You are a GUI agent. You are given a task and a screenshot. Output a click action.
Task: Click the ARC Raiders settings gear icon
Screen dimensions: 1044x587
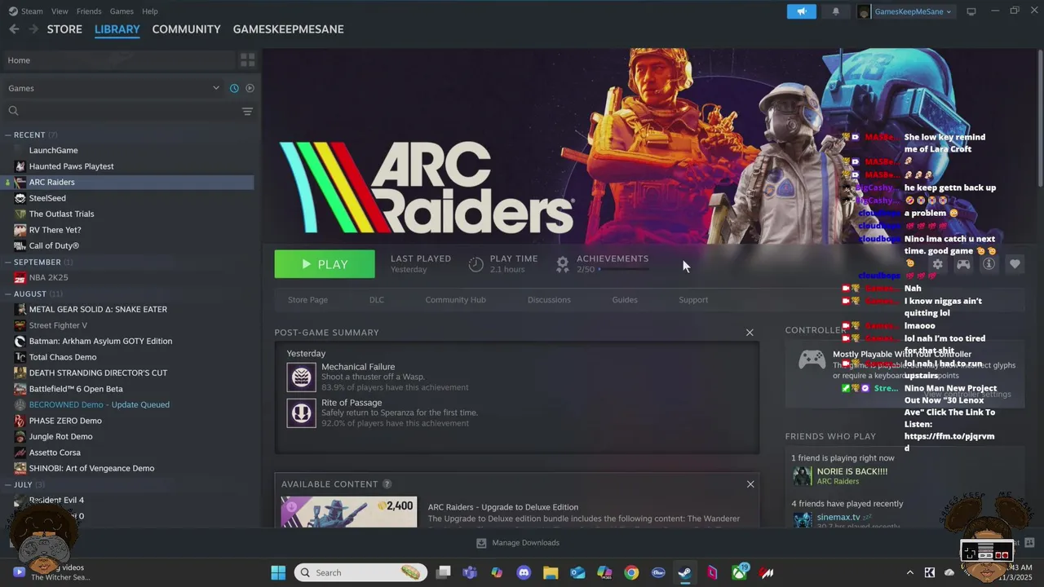click(x=937, y=264)
